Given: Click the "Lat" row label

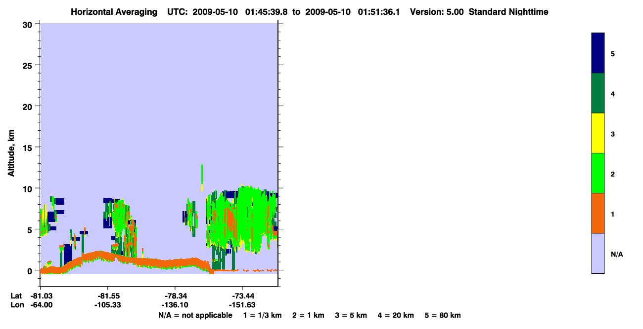Looking at the screenshot, I should (x=16, y=295).
